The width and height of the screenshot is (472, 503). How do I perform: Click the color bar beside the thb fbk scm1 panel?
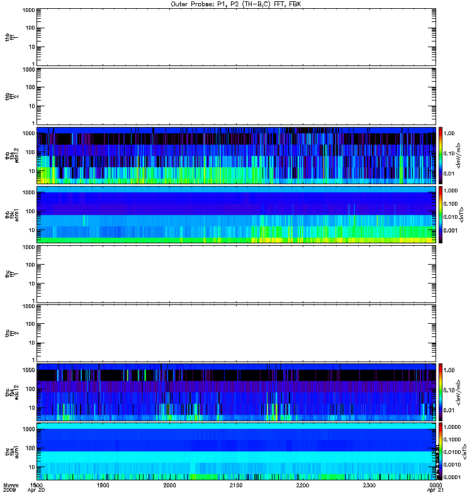click(x=441, y=214)
